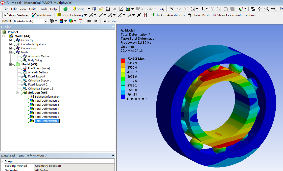The height and width of the screenshot is (171, 283).
Task: Toggle Show Coordinate Systems
Action: click(234, 15)
